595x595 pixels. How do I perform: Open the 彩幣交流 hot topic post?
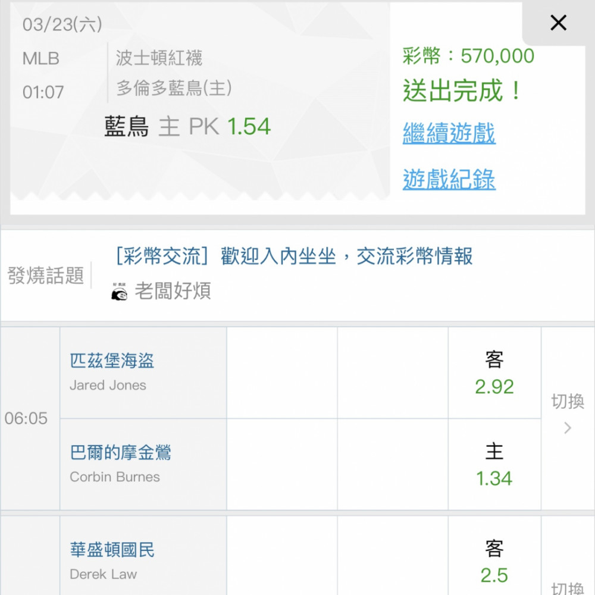point(294,256)
